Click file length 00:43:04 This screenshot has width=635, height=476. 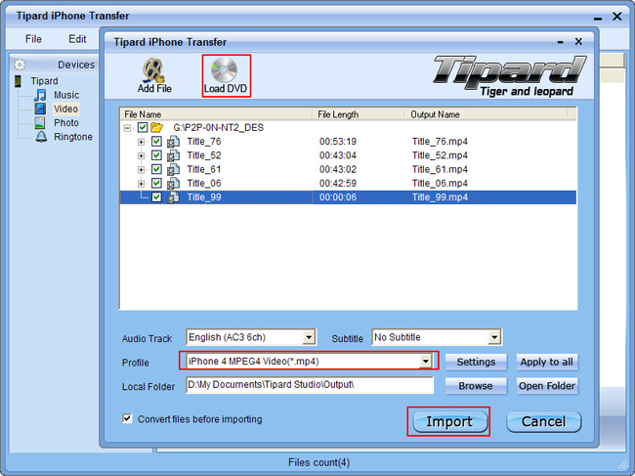click(x=338, y=155)
